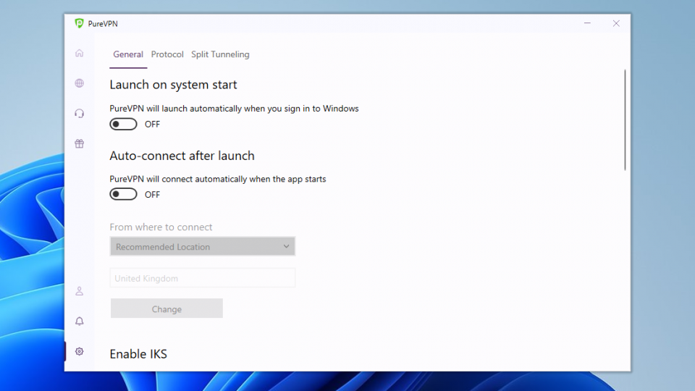Click the gear Settings icon in sidebar
Image resolution: width=695 pixels, height=391 pixels.
(80, 352)
